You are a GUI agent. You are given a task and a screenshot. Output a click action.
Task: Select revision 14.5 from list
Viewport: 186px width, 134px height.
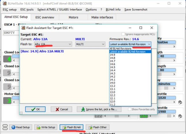click(x=130, y=67)
